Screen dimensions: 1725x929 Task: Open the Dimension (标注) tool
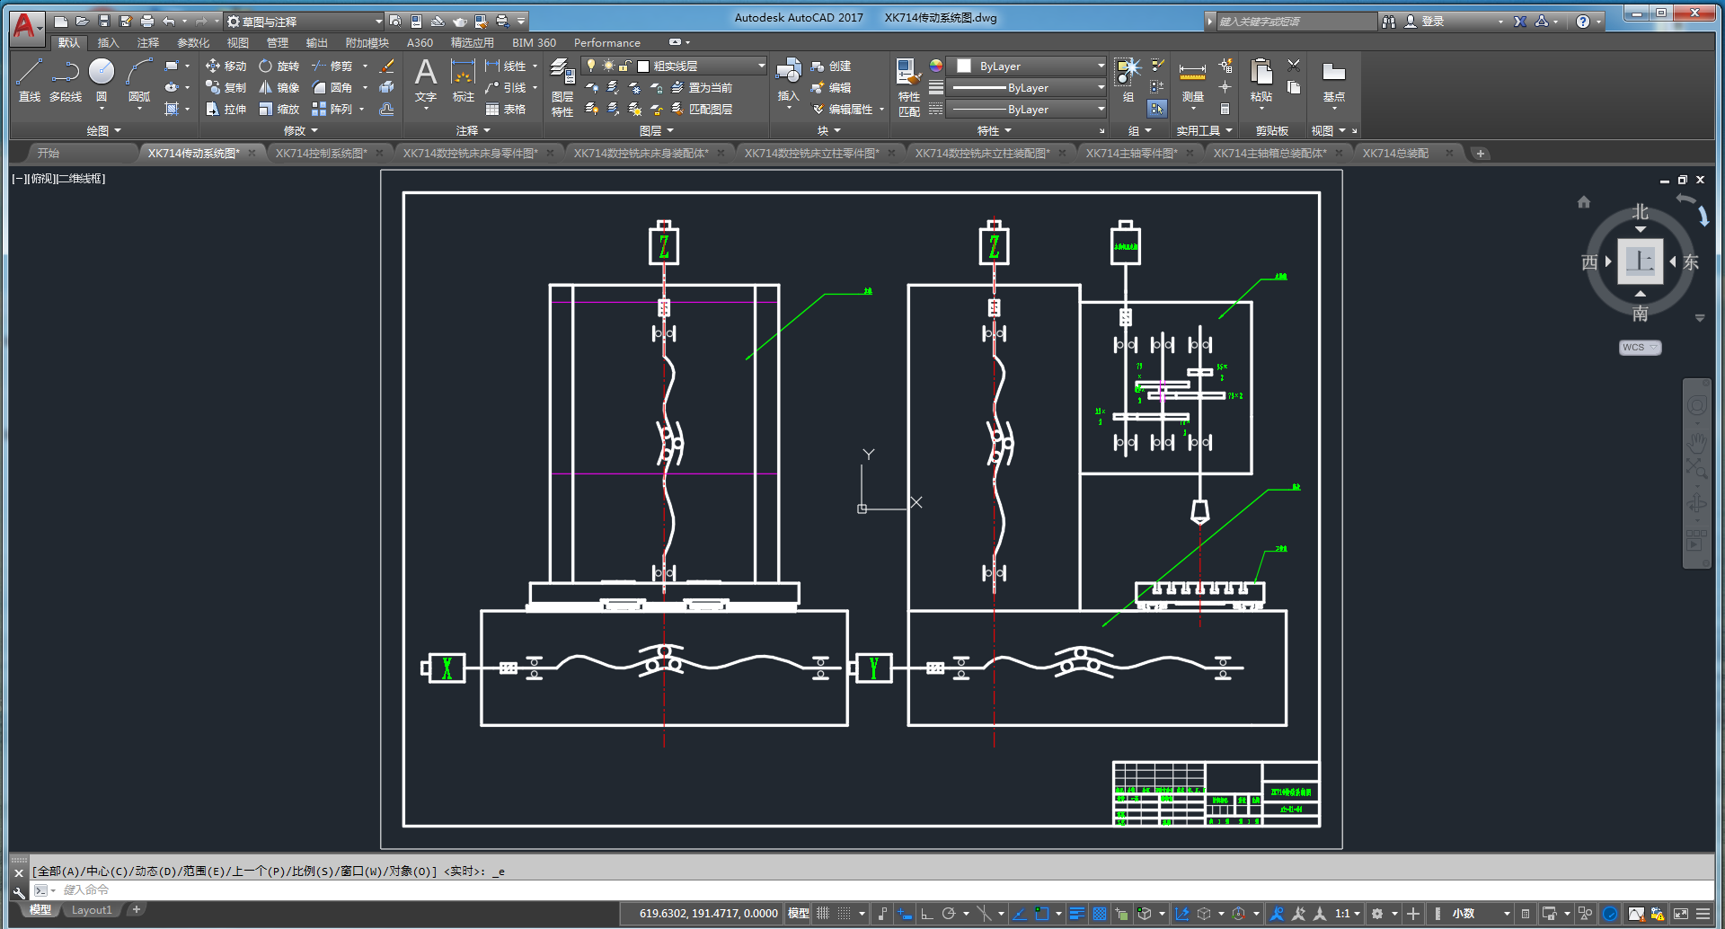(x=464, y=80)
